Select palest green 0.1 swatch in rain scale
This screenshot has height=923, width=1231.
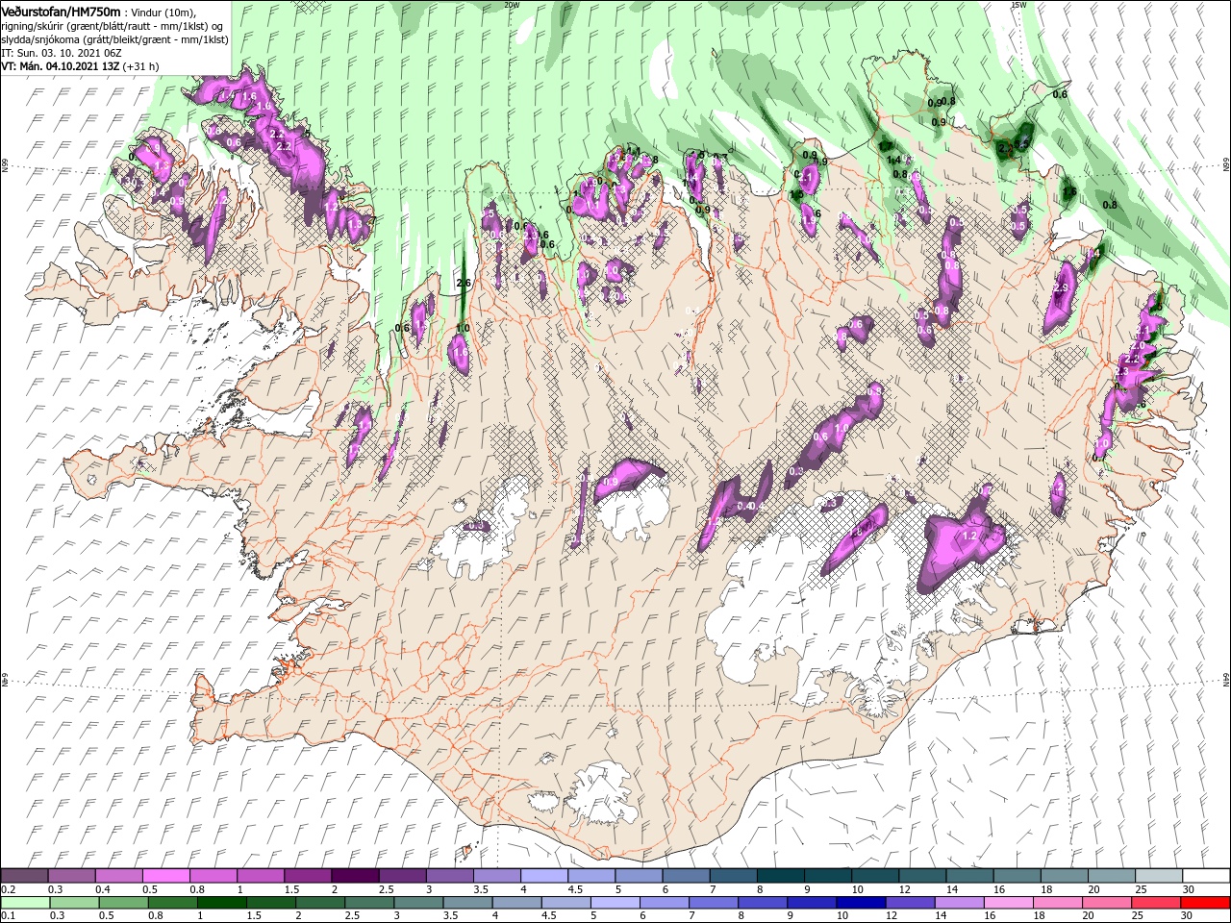pyautogui.click(x=25, y=903)
